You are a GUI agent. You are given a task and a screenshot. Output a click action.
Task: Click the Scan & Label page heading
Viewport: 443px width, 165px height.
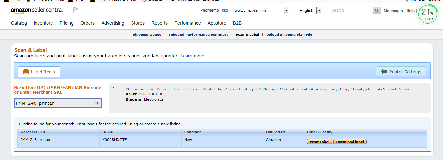coord(31,50)
